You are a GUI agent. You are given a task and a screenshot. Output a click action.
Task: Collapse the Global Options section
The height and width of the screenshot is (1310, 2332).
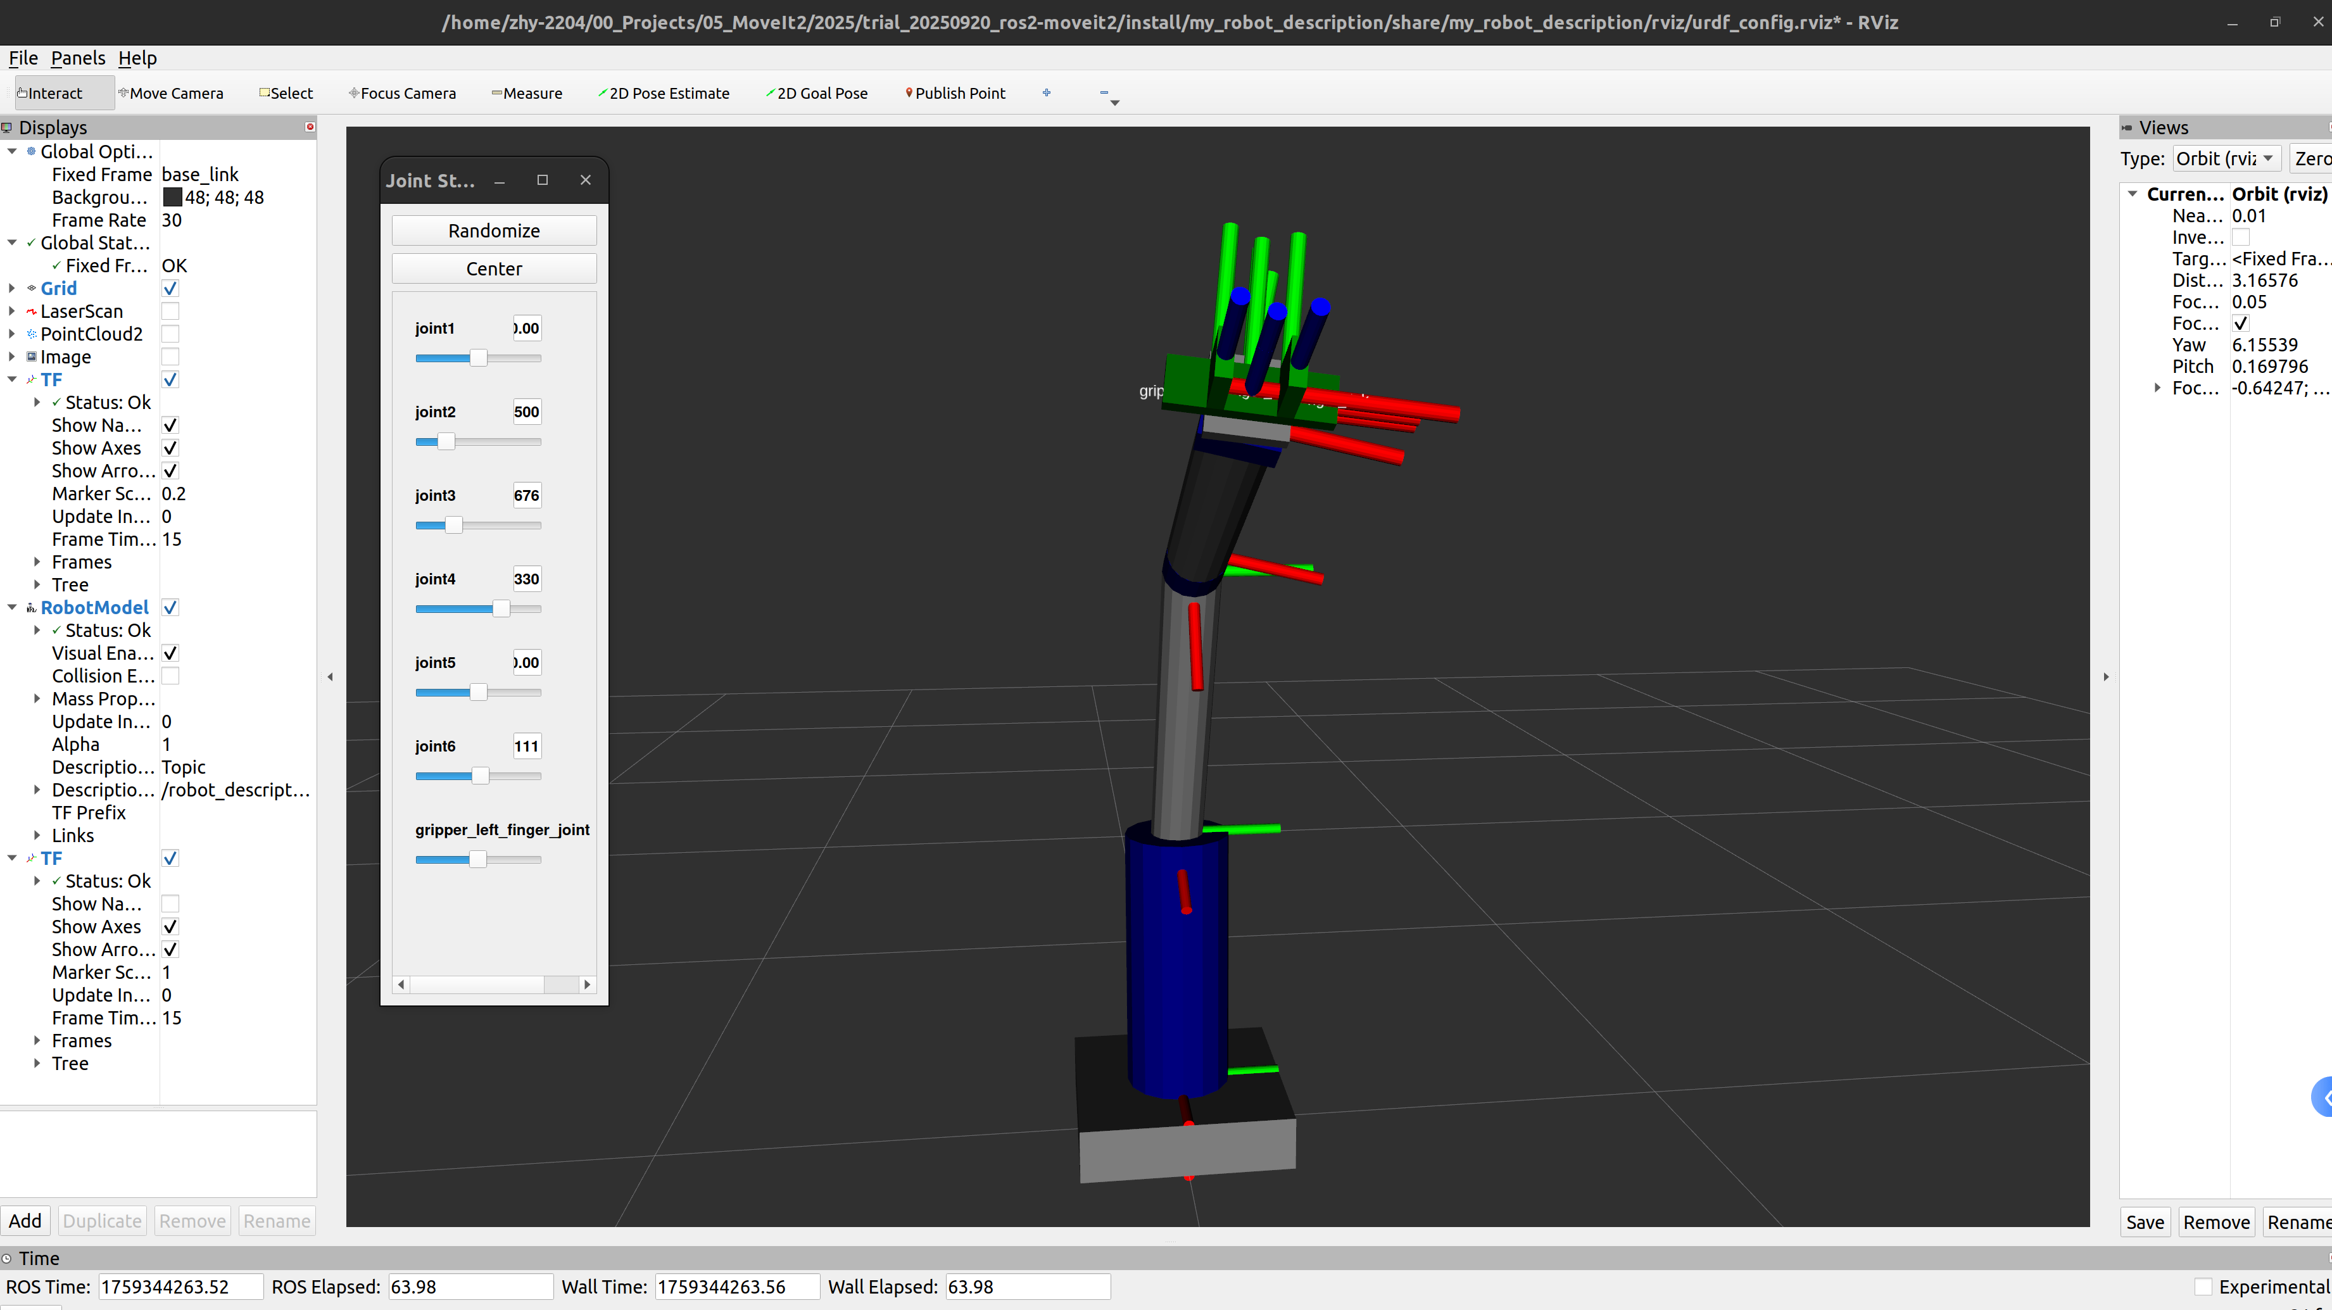(x=12, y=151)
